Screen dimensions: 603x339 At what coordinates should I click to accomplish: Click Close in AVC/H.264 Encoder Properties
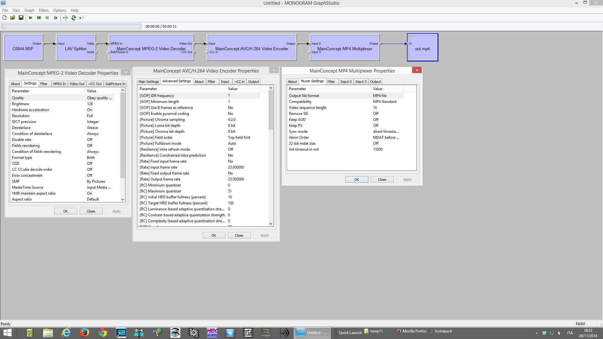239,235
